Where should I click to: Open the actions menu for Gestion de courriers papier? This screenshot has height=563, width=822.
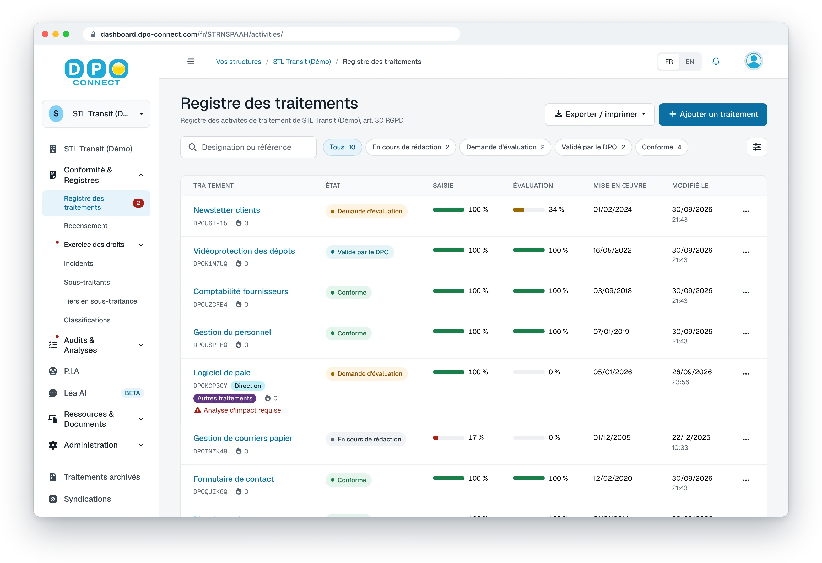(x=746, y=439)
